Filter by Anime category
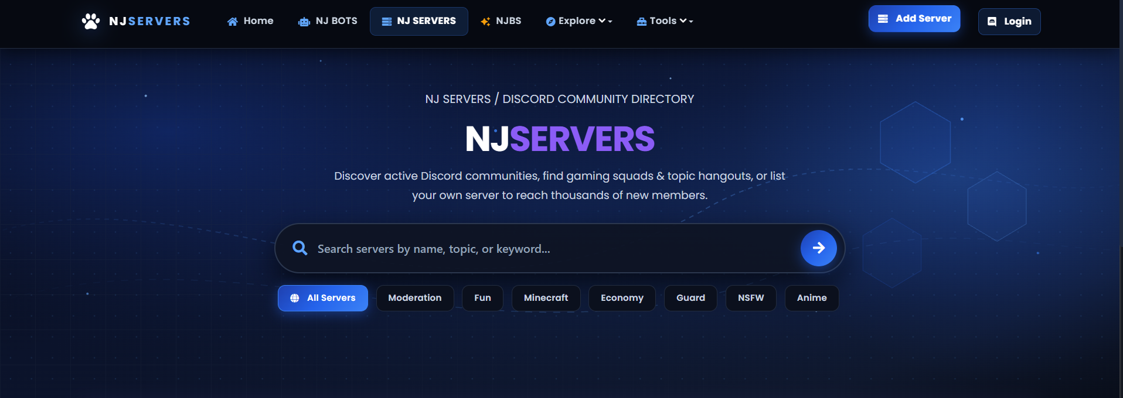The image size is (1123, 398). [x=812, y=298]
